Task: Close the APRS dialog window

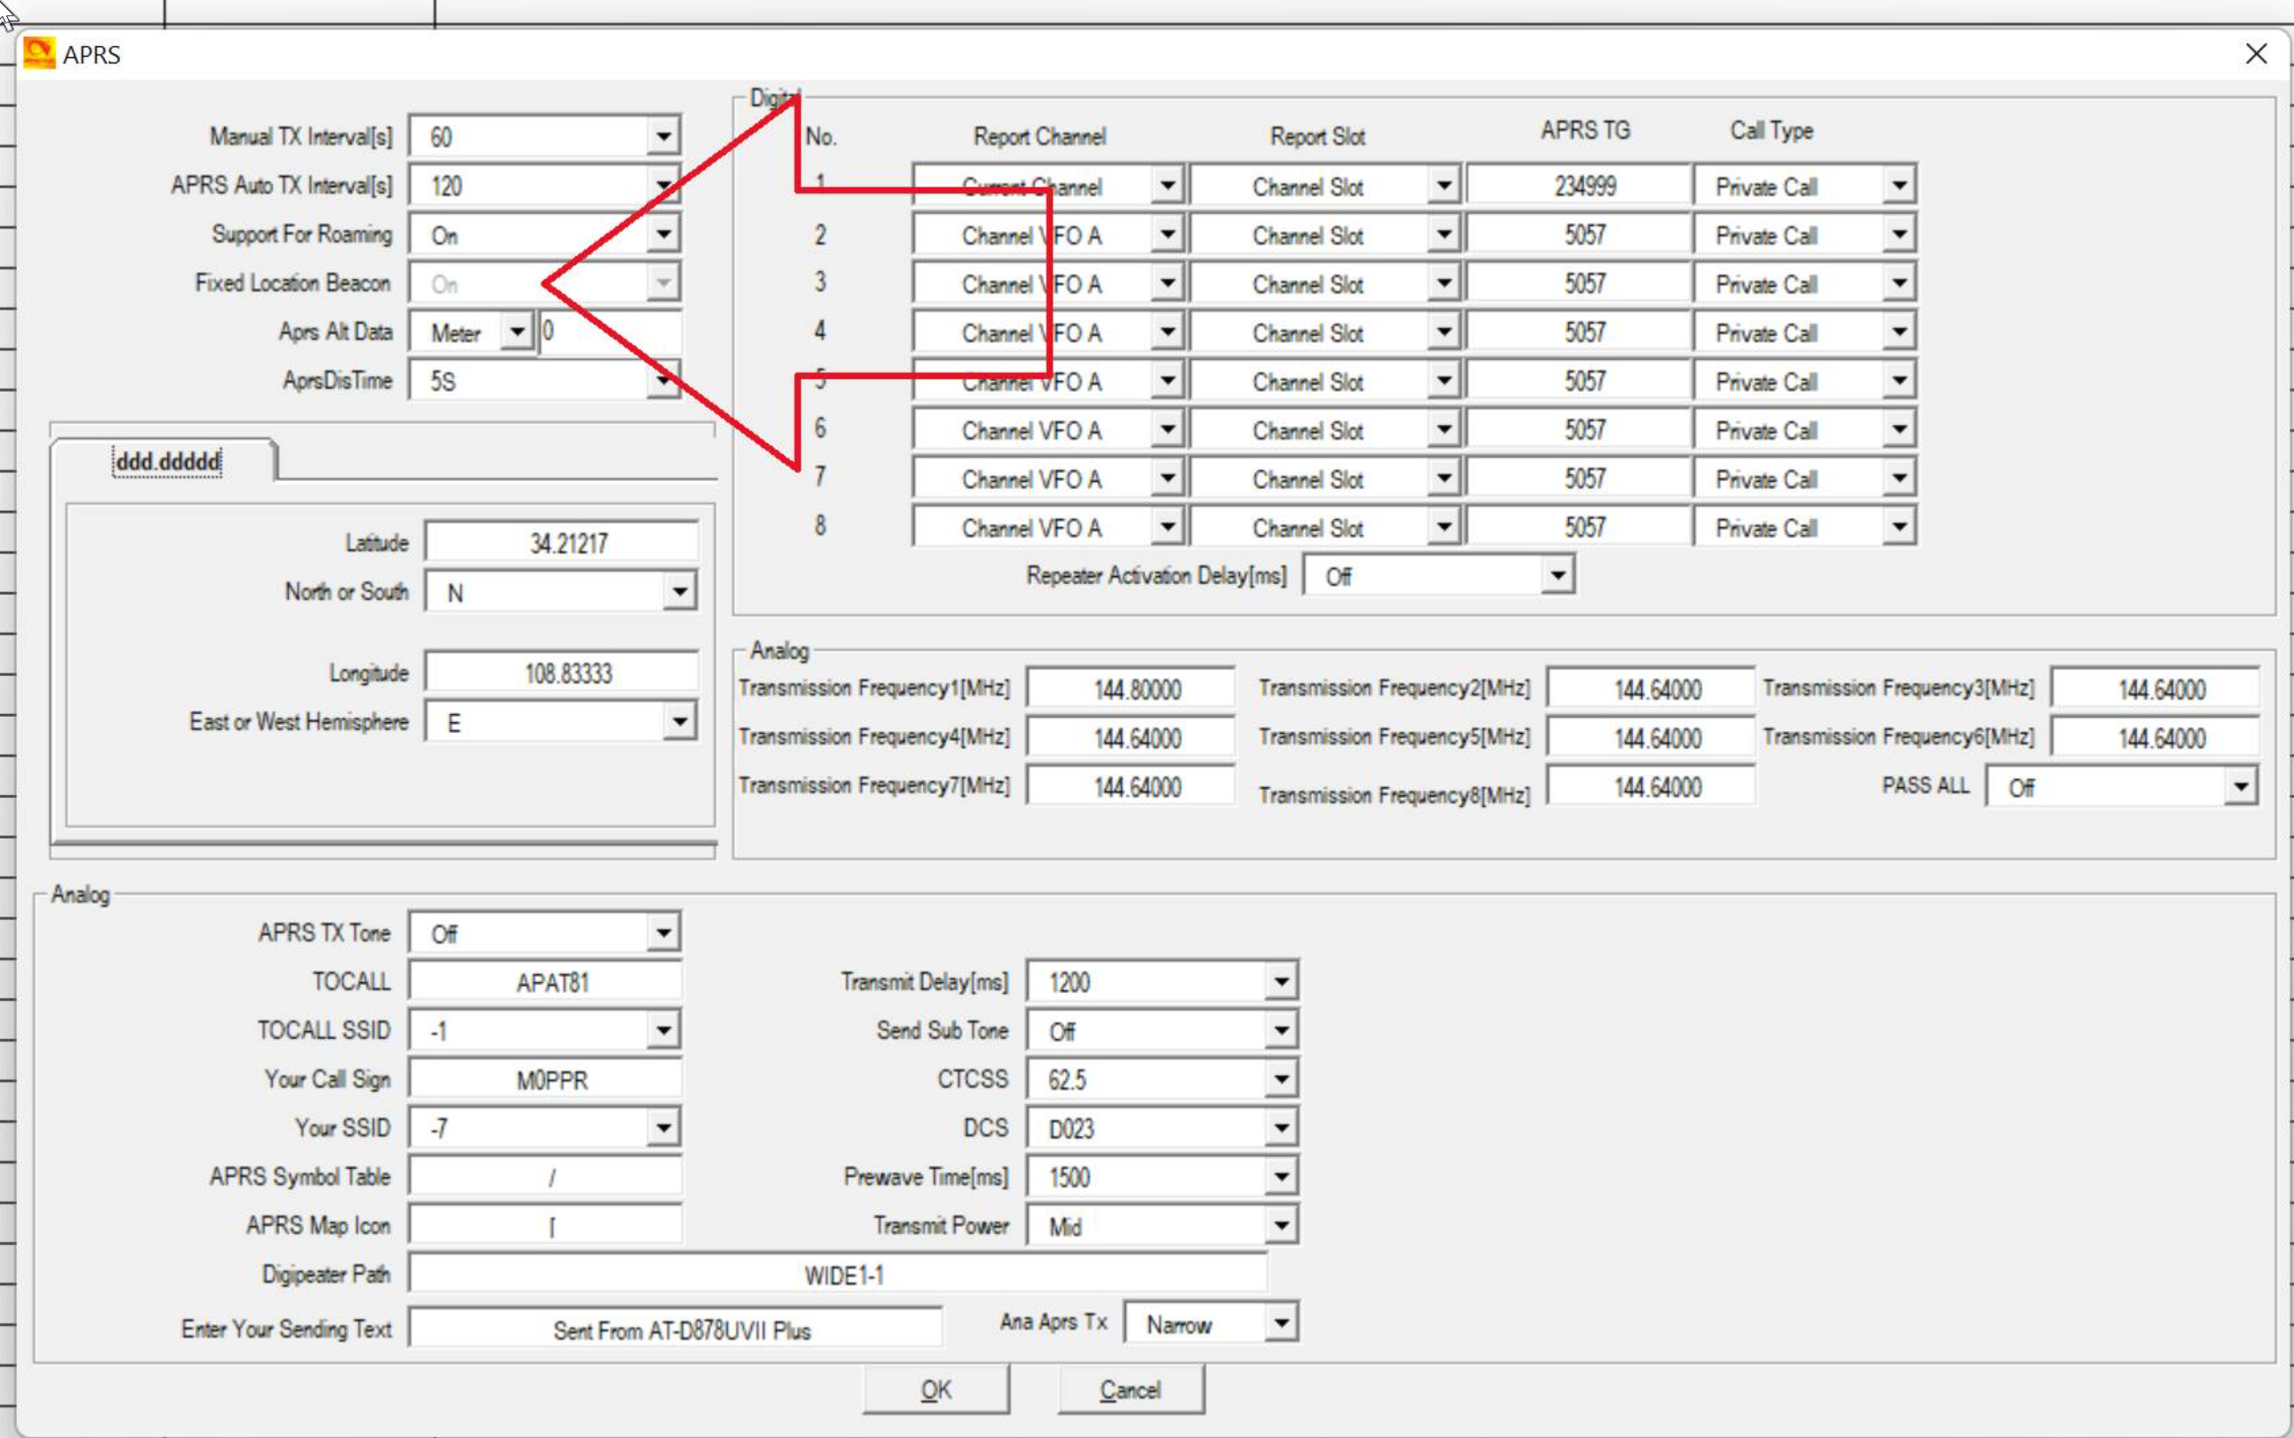Action: tap(2256, 53)
